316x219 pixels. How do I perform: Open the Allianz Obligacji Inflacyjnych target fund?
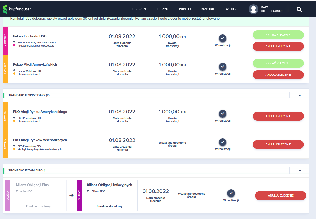(109, 185)
